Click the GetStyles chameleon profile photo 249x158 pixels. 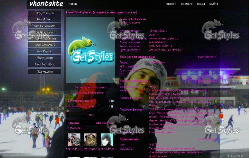coord(91,50)
